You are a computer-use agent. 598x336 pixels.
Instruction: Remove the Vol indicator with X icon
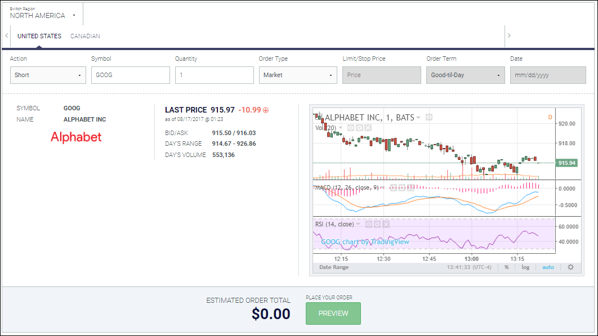click(x=368, y=128)
